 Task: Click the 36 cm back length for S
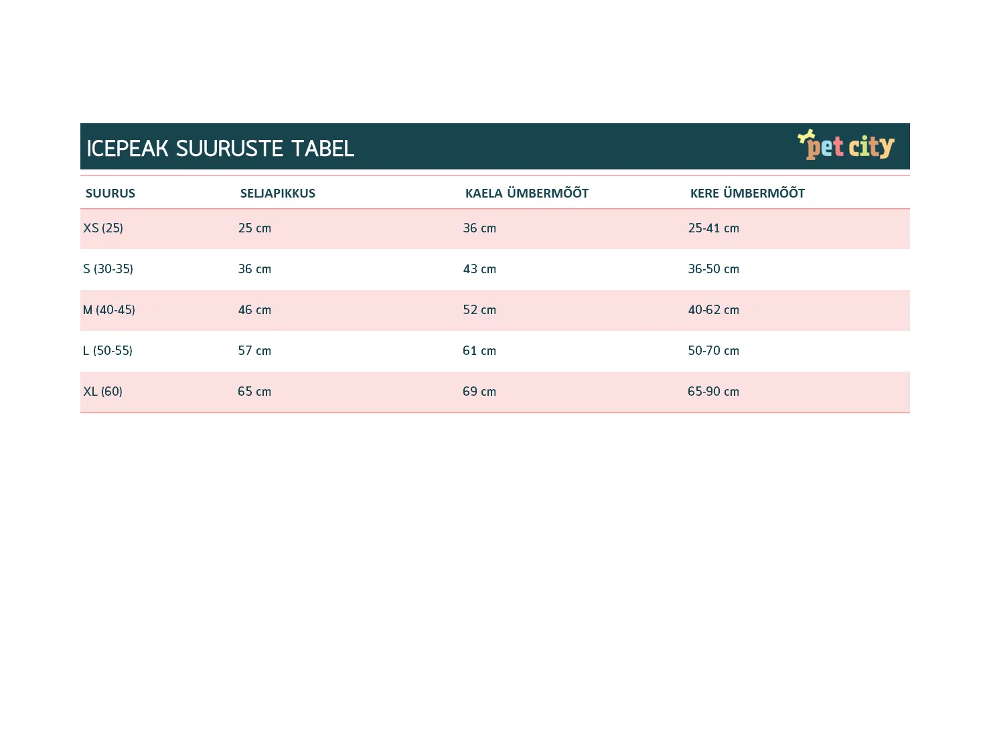(x=254, y=269)
